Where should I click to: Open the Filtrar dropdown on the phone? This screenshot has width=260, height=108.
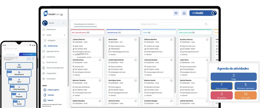point(30,59)
